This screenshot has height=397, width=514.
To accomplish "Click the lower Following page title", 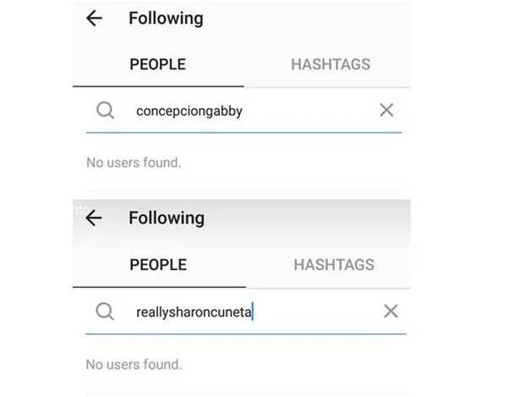I will tap(167, 219).
